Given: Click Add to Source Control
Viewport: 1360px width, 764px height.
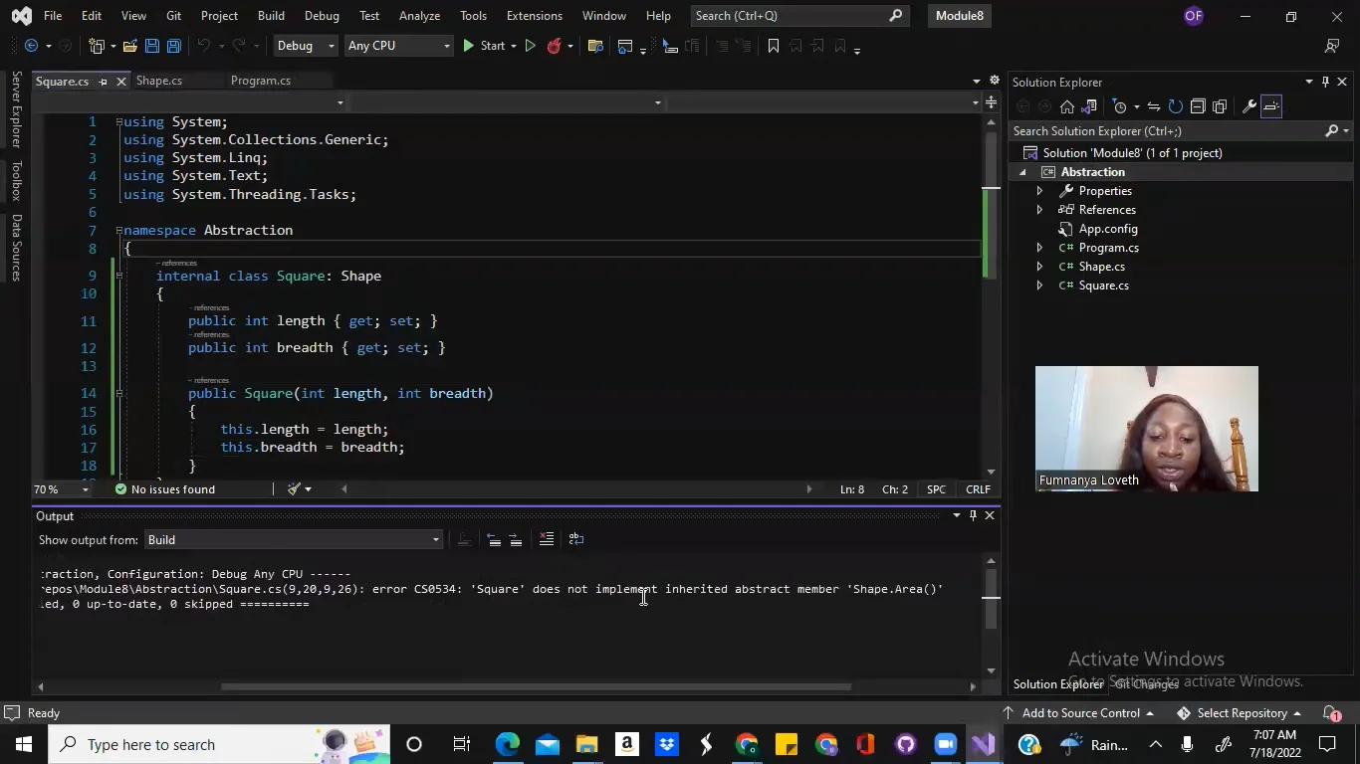Looking at the screenshot, I should point(1080,713).
